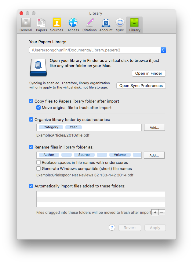Add an auto-import folder with plus button

(155, 212)
